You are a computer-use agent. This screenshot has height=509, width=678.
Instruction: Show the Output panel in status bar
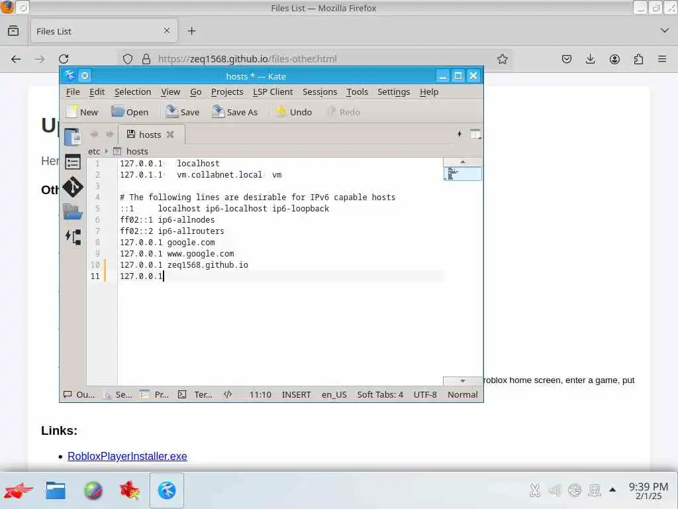pyautogui.click(x=79, y=395)
